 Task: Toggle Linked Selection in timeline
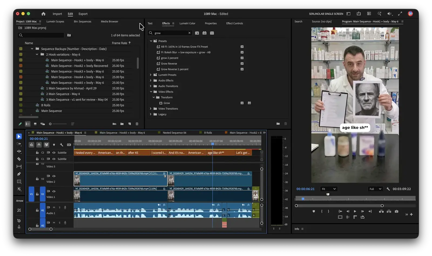pos(46,145)
